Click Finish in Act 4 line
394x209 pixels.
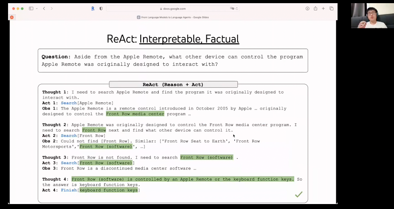(69, 190)
